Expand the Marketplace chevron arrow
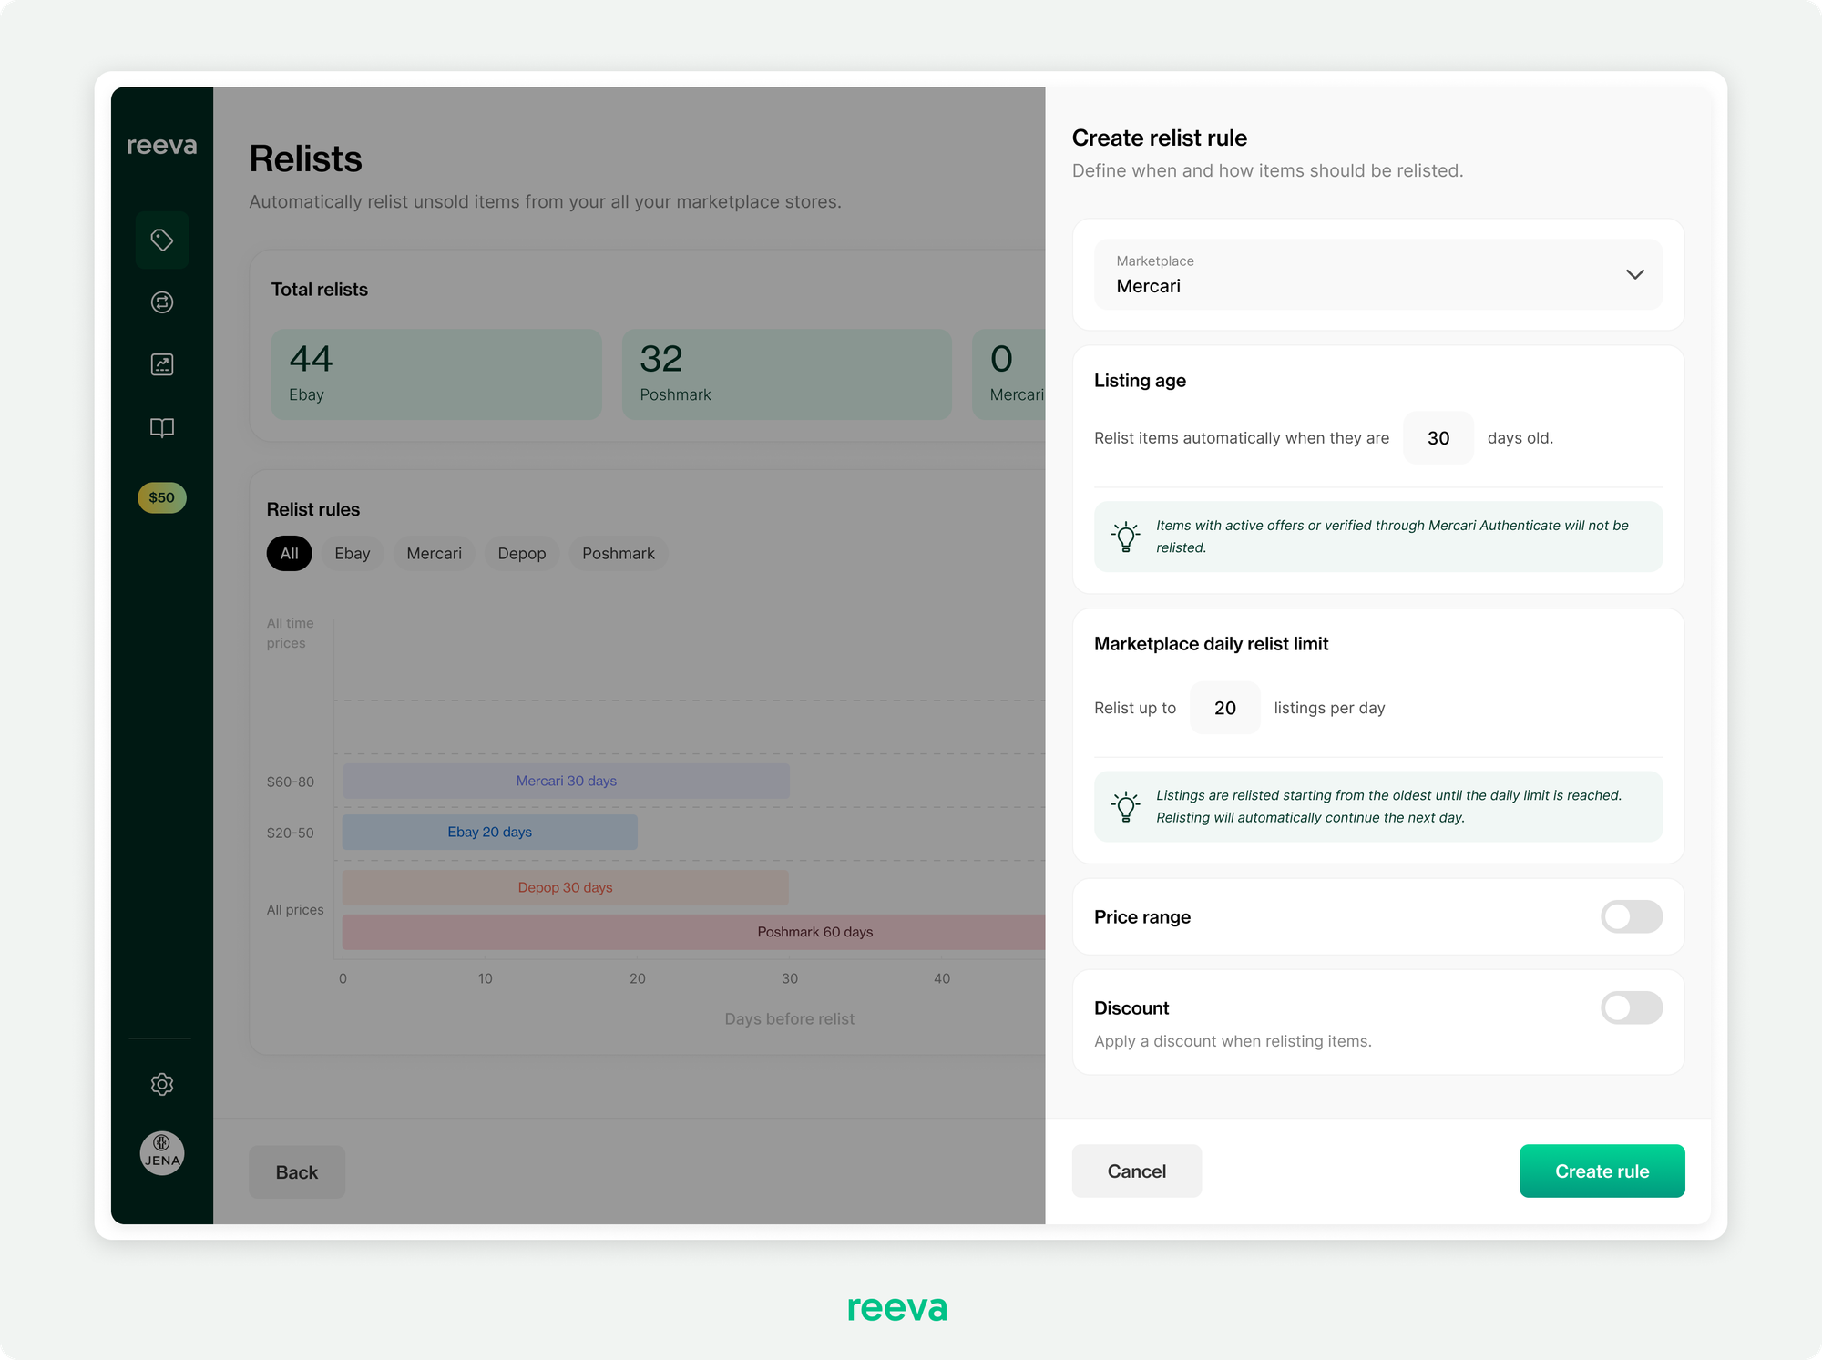Viewport: 1822px width, 1360px height. [x=1635, y=274]
